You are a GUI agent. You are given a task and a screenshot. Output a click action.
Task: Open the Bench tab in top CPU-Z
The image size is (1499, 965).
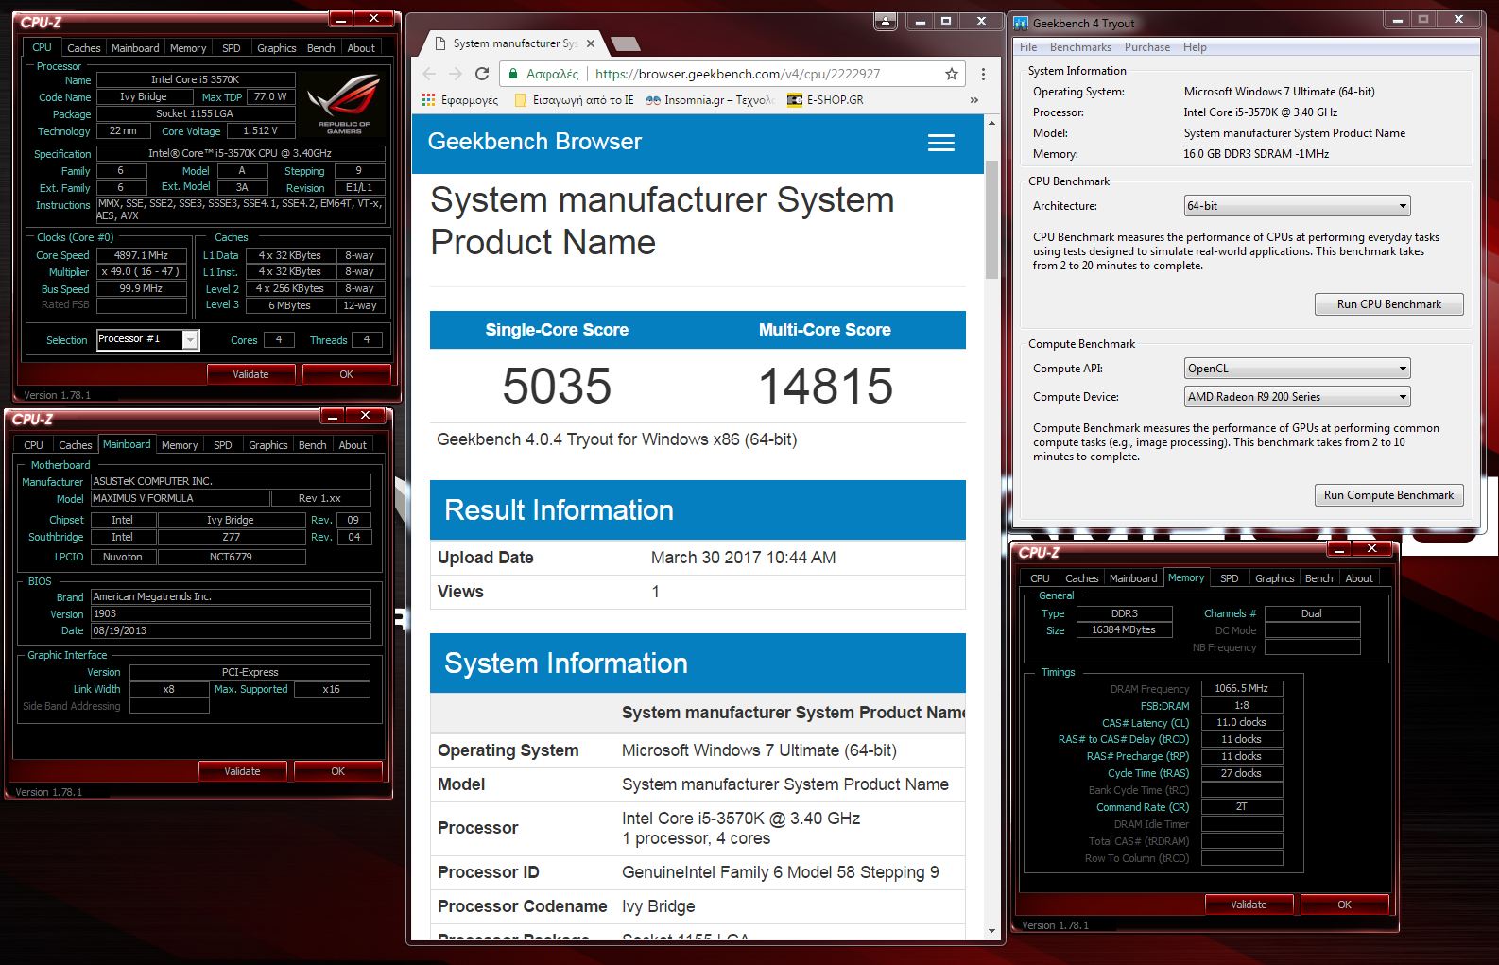321,48
